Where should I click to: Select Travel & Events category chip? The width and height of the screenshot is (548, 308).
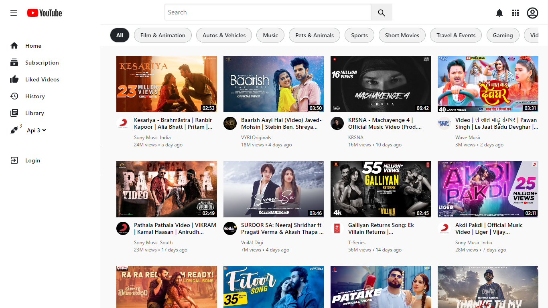pos(456,35)
